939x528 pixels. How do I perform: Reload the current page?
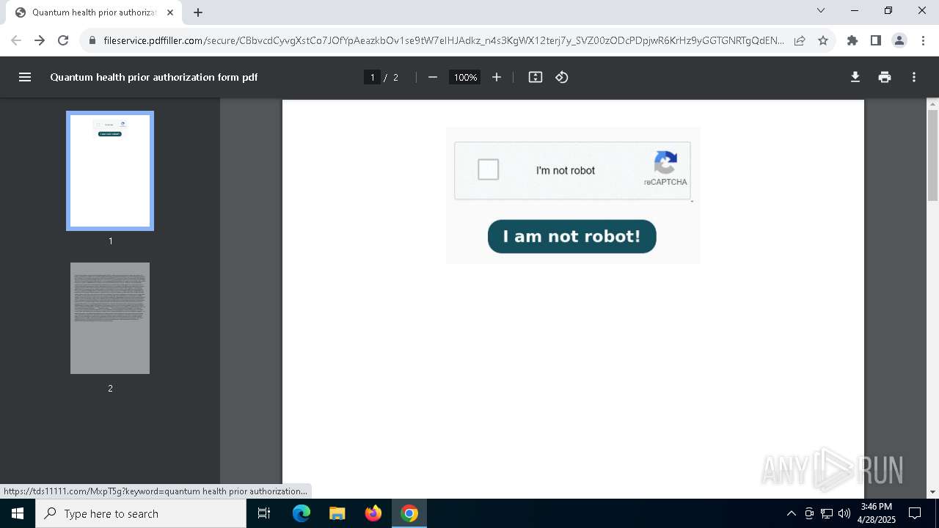pyautogui.click(x=63, y=40)
